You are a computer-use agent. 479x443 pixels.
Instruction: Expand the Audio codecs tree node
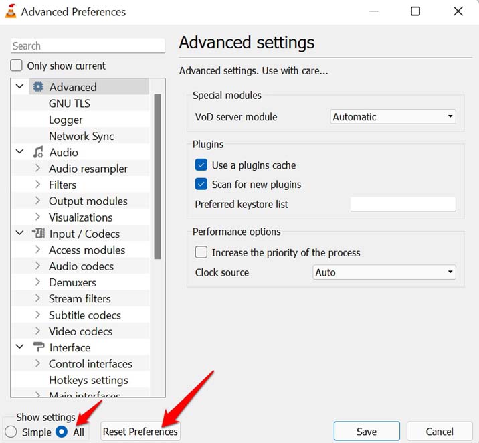pyautogui.click(x=38, y=266)
